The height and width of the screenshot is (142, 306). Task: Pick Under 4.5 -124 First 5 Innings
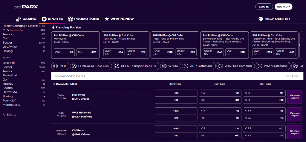pos(136,52)
